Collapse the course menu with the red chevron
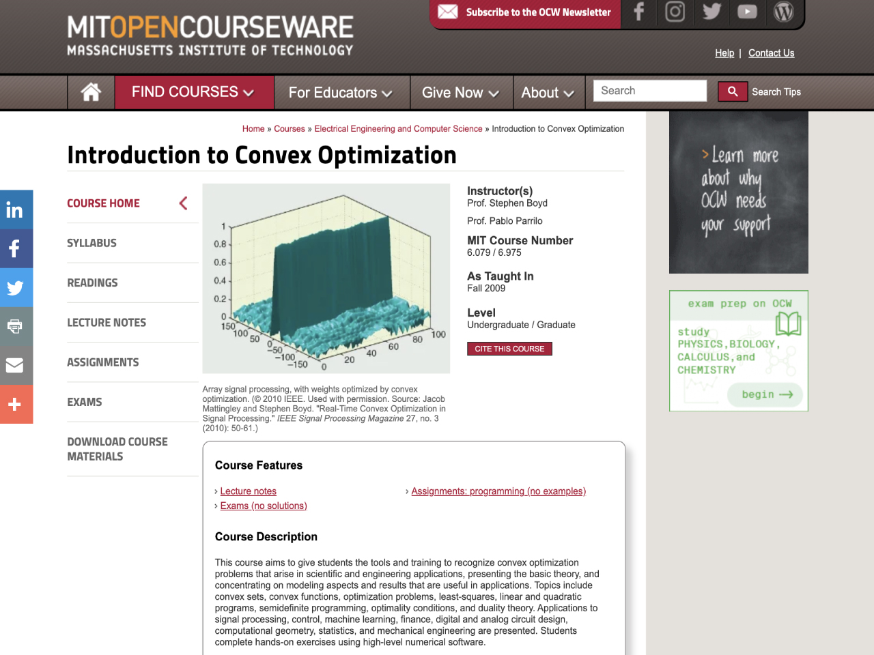Viewport: 874px width, 655px height. 183,203
